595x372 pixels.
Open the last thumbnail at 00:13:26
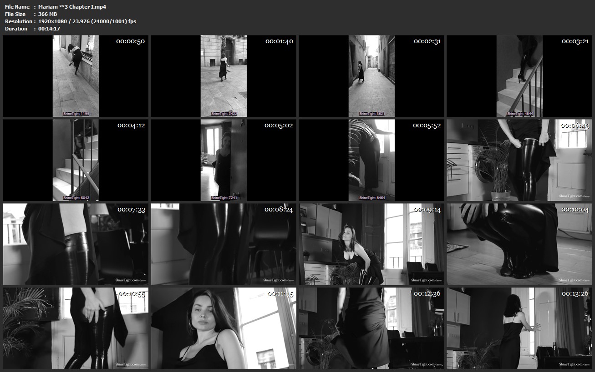click(519, 328)
